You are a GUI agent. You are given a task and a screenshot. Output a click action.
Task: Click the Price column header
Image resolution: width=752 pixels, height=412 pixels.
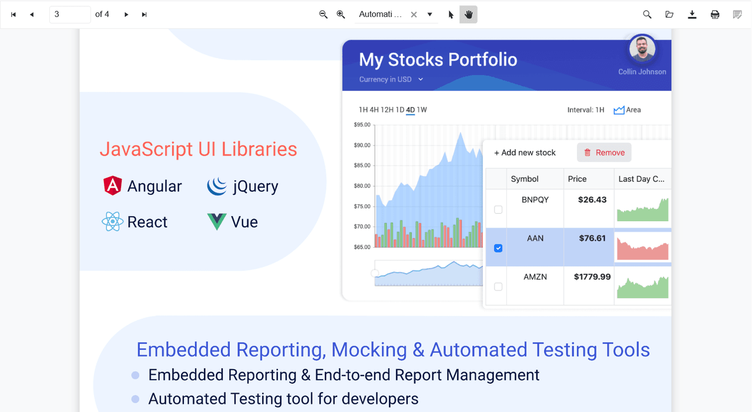point(589,179)
